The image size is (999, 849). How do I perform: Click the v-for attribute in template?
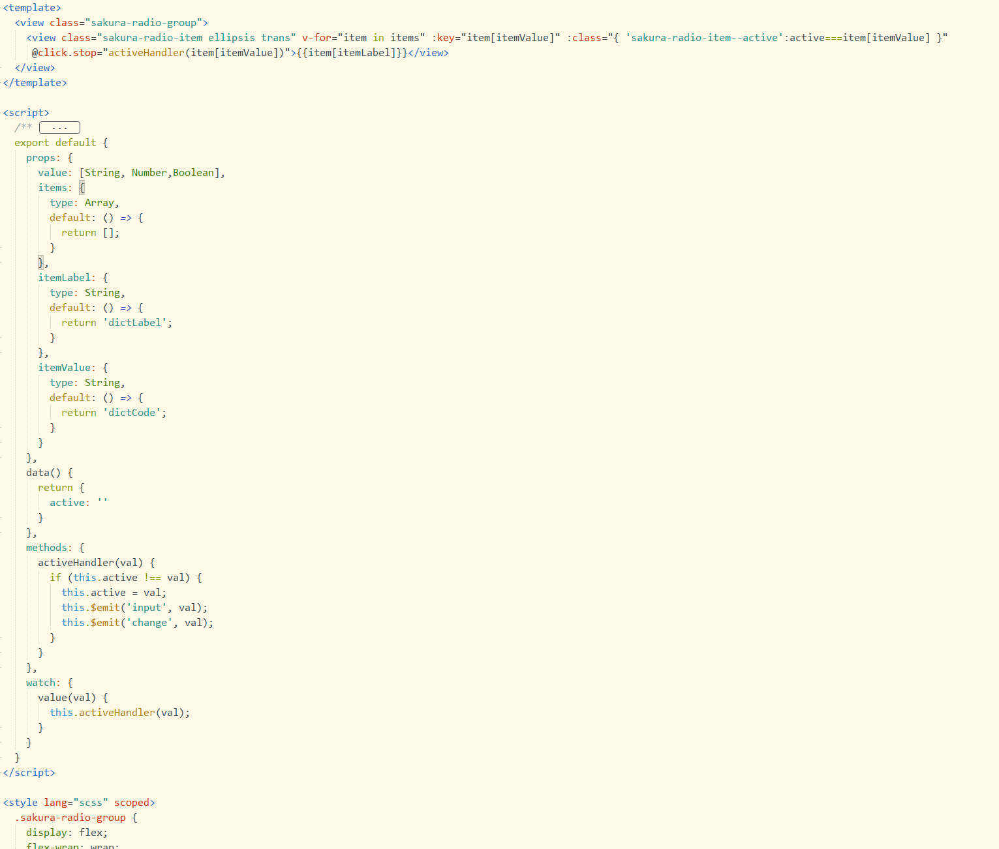316,38
